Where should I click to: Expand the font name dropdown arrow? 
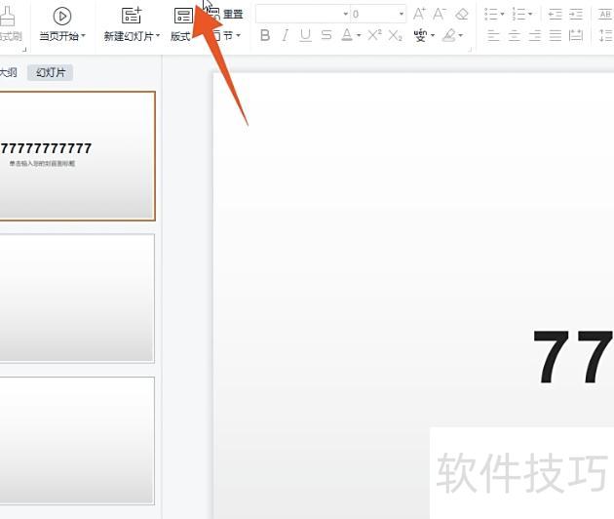(345, 14)
